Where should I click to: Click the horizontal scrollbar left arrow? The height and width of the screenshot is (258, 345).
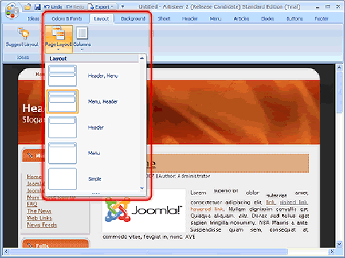(6, 252)
